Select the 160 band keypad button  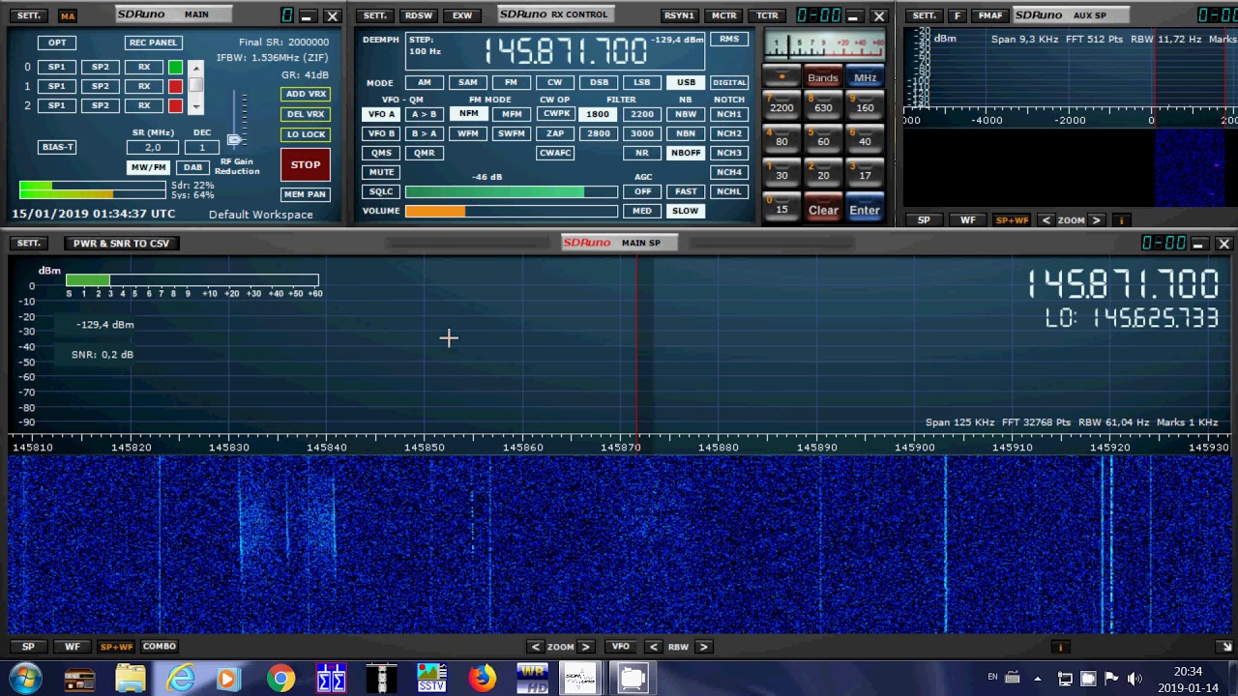point(865,105)
